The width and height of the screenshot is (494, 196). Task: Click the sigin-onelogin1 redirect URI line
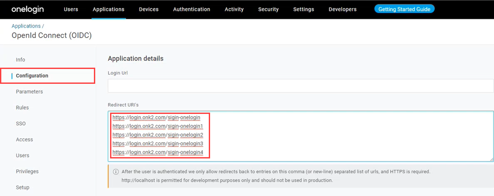pyautogui.click(x=158, y=126)
